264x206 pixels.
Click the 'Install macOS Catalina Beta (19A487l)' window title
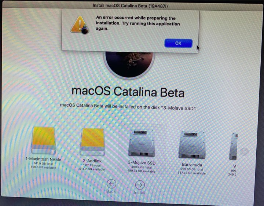click(130, 6)
